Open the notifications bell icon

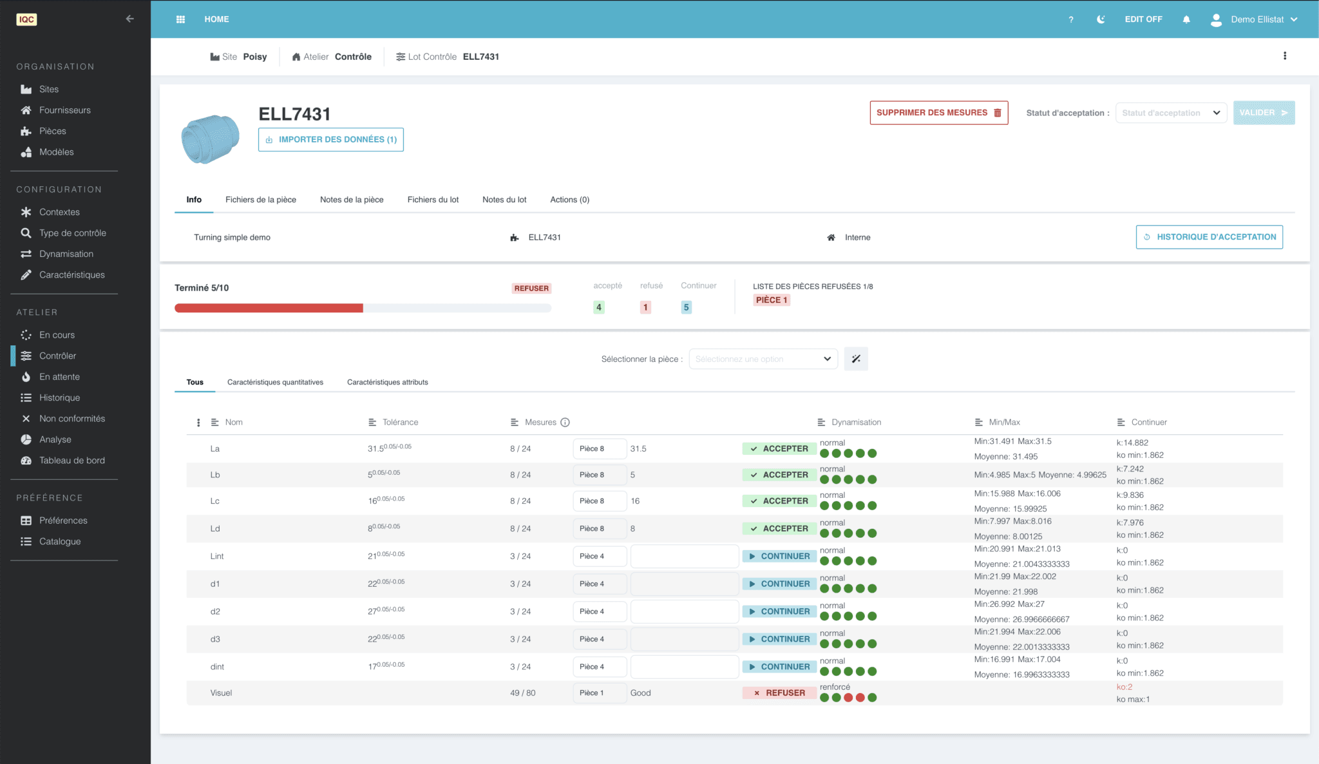pos(1186,19)
